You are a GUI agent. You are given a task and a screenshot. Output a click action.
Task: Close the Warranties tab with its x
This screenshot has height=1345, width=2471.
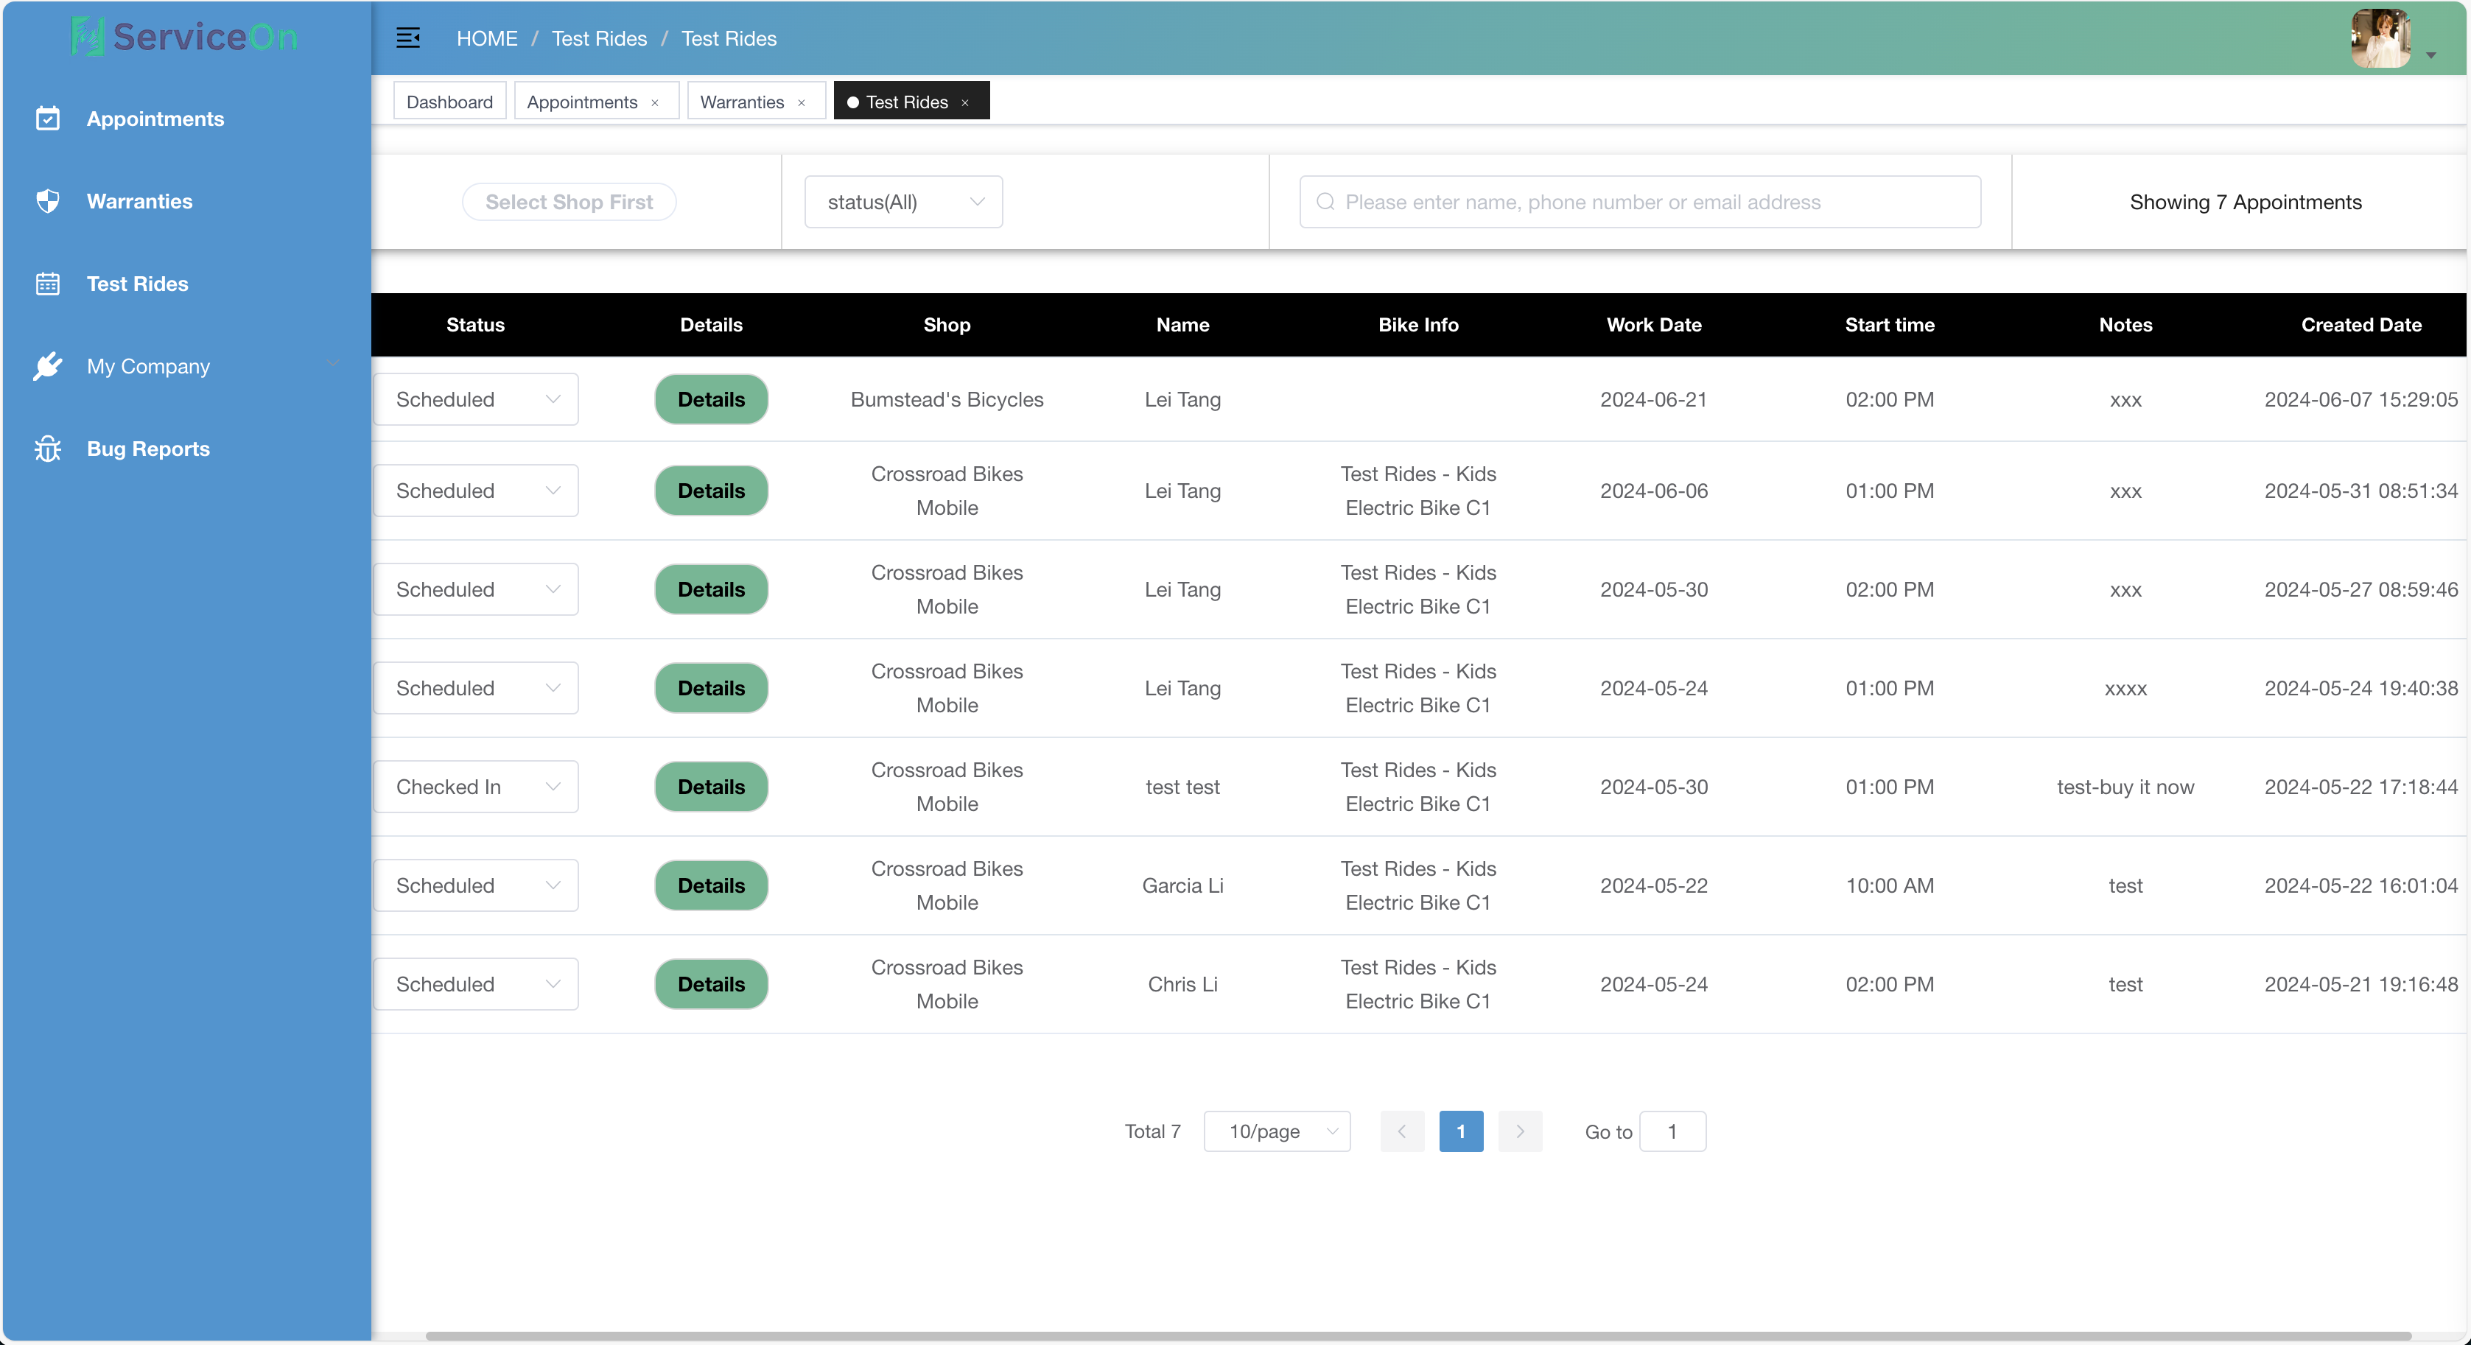click(802, 102)
